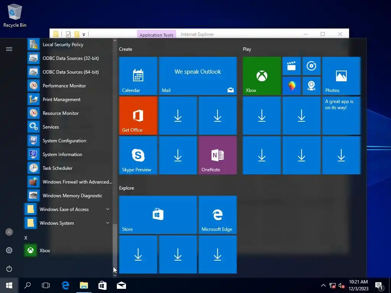Expand the Windows System folder
The width and height of the screenshot is (391, 293).
point(68,223)
